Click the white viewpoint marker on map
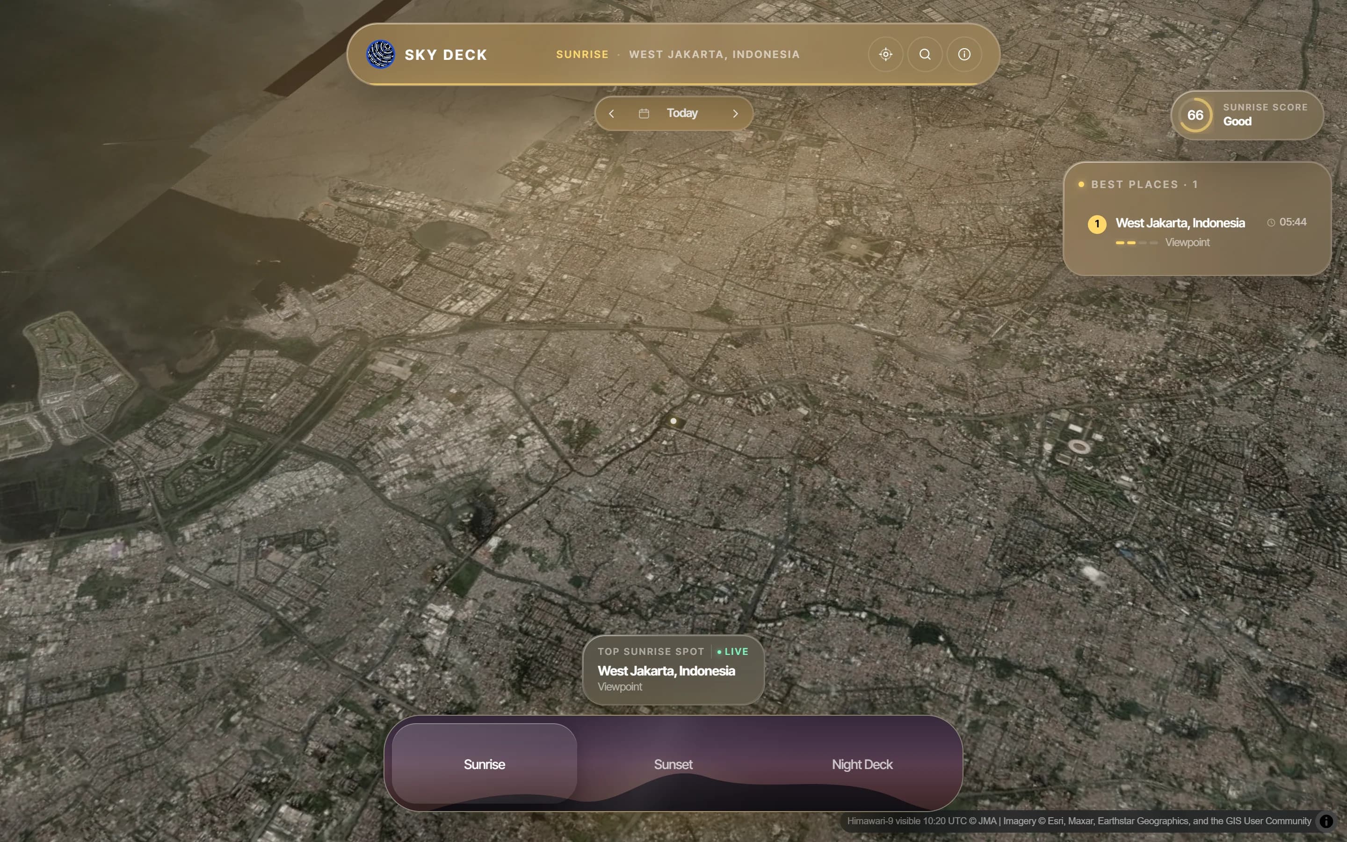The height and width of the screenshot is (842, 1347). click(x=673, y=421)
